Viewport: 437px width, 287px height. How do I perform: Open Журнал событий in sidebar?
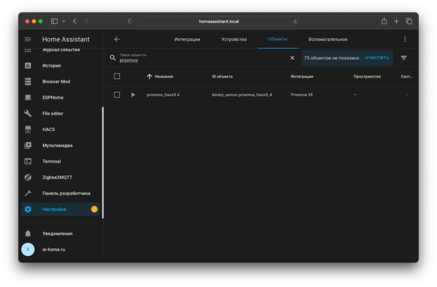tap(61, 50)
